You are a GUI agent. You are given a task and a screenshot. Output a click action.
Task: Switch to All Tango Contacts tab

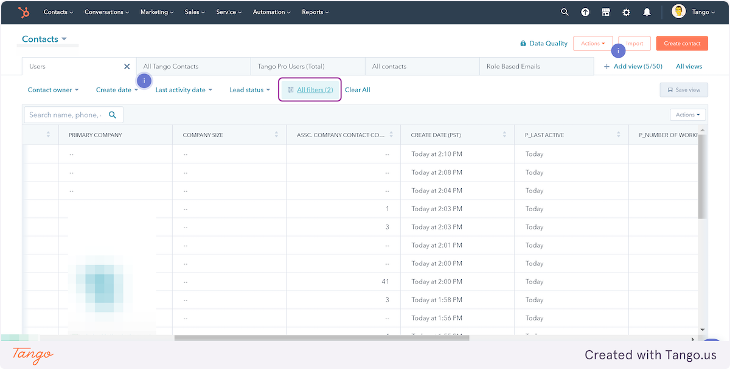pos(193,66)
